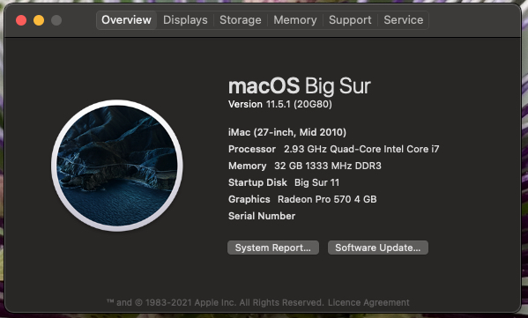
Task: Go to the Support tab
Action: (x=350, y=20)
